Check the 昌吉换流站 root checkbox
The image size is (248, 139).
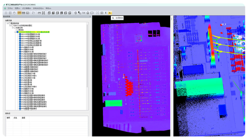tap(10, 23)
